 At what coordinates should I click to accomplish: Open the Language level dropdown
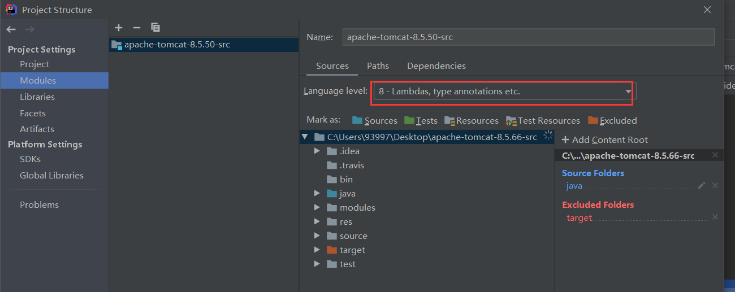pyautogui.click(x=504, y=91)
